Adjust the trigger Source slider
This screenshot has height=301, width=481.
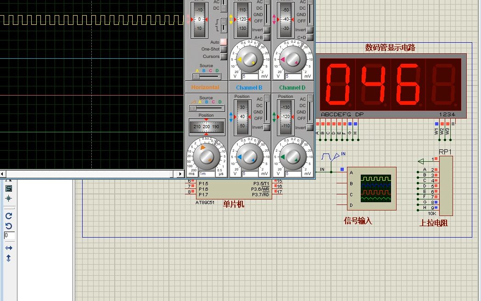pos(207,76)
